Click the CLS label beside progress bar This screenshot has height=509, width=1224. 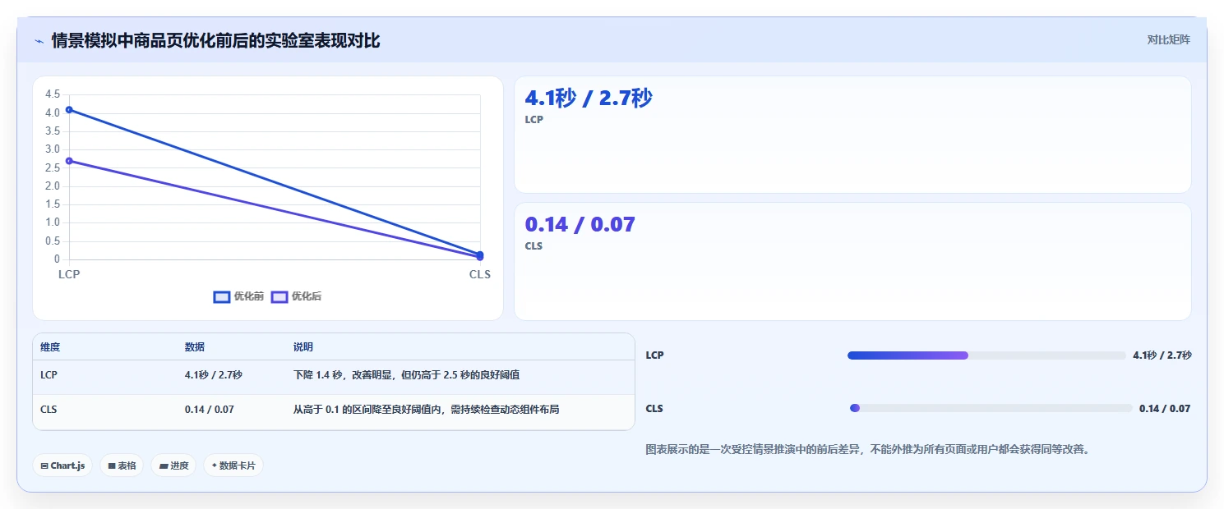(654, 408)
